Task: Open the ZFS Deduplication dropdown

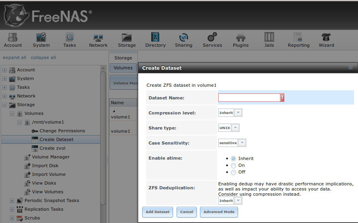Action: [x=238, y=201]
